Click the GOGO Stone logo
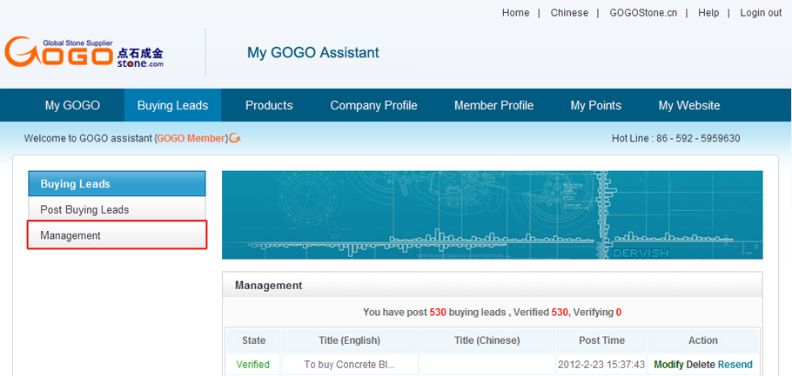 click(x=84, y=53)
